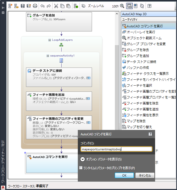Choose マップを除去 in the activity list

[x=149, y=121]
